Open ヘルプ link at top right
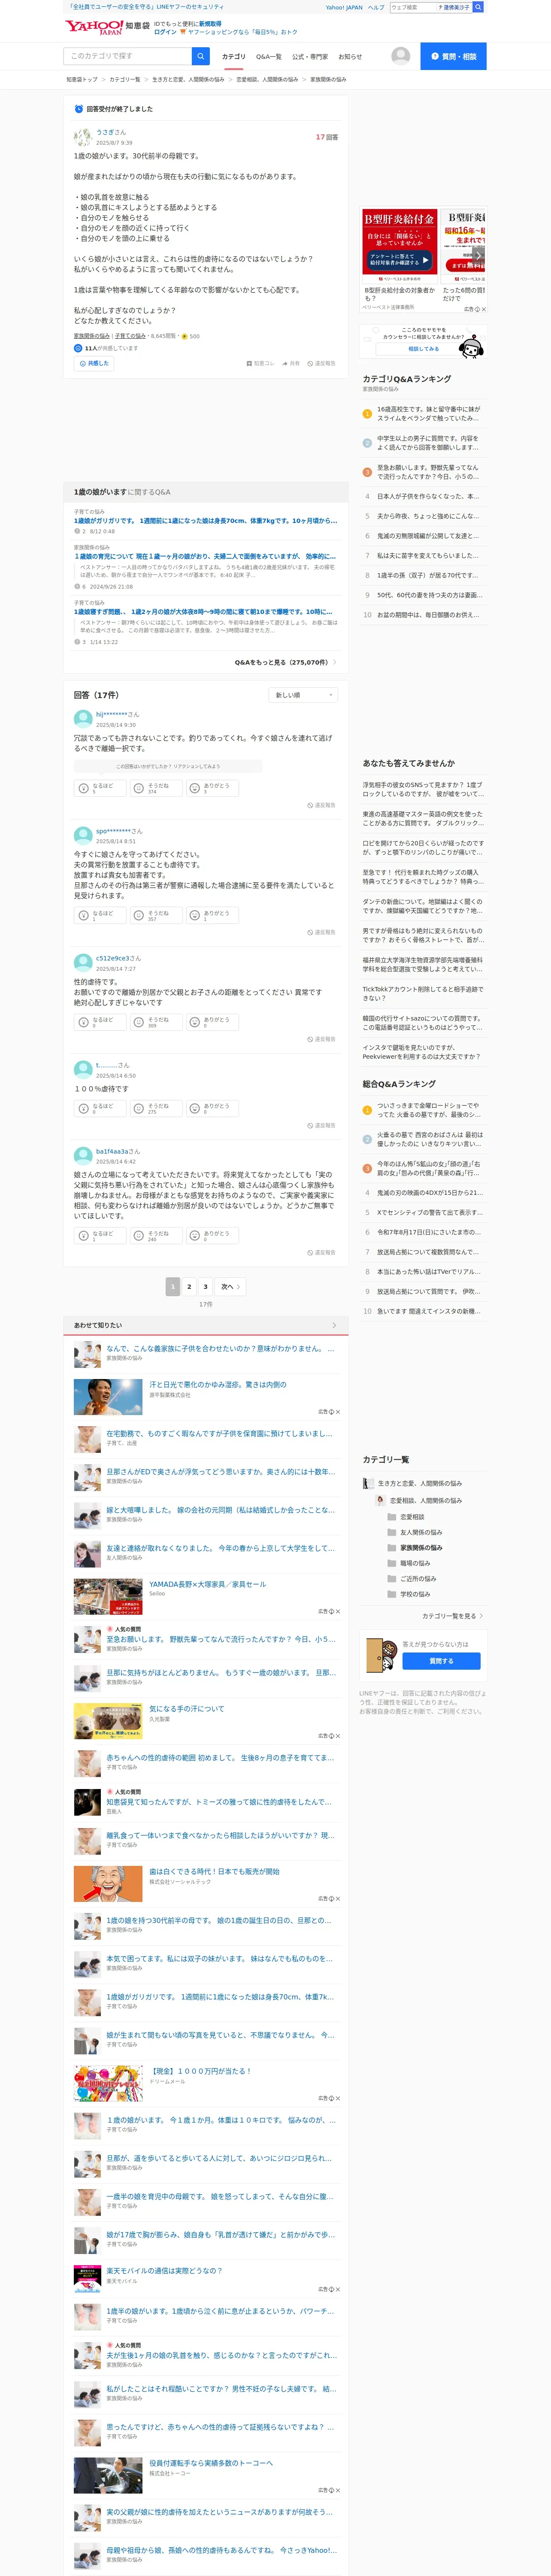Screen dimensions: 551x2576 tap(376, 7)
